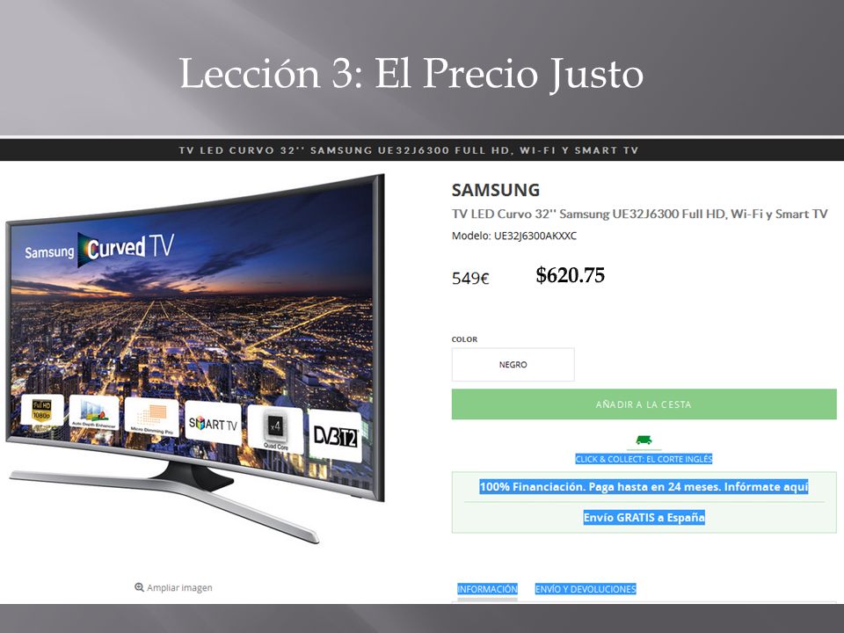Viewport: 844px width, 633px height.
Task: Click the Ampliar imagen link
Action: [179, 587]
